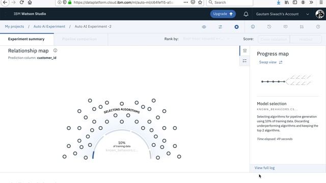Open the View full log link
Image resolution: width=326 pixels, height=183 pixels.
(264, 168)
